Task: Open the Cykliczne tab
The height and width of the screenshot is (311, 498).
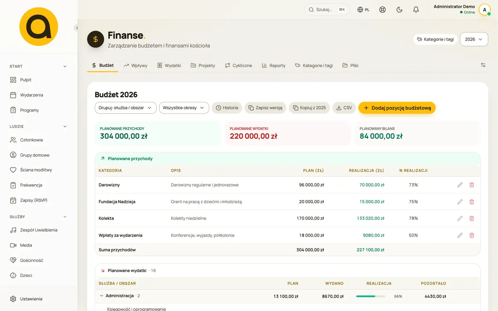Action: 239,66
